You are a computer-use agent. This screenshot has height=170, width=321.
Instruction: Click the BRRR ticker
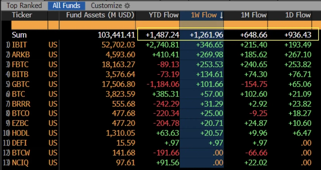tap(21, 103)
